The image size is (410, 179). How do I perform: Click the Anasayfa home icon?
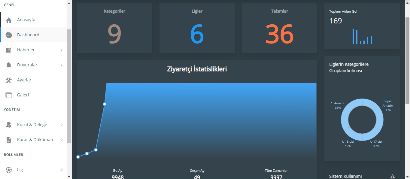(9, 20)
